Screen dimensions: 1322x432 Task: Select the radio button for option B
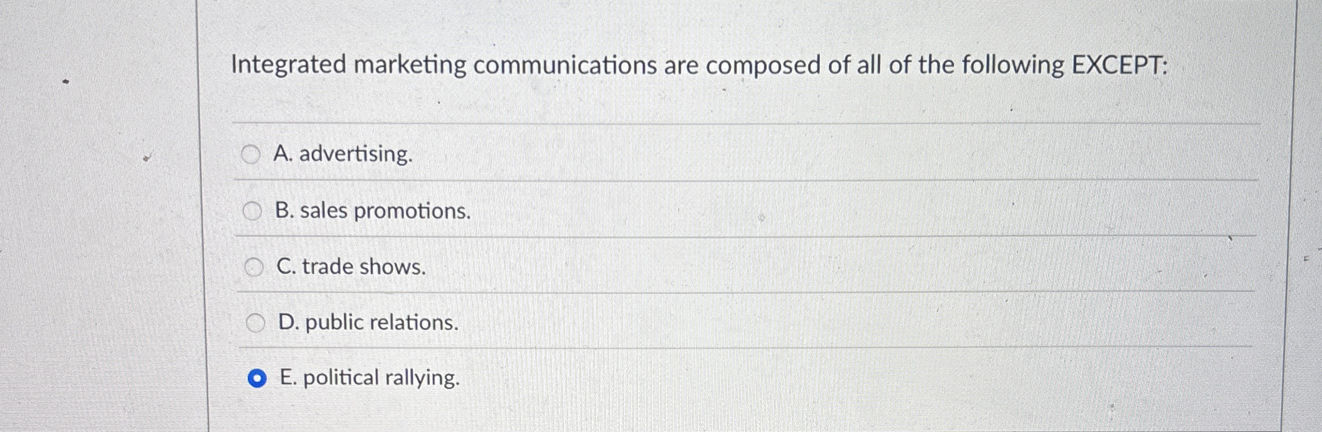click(x=253, y=212)
